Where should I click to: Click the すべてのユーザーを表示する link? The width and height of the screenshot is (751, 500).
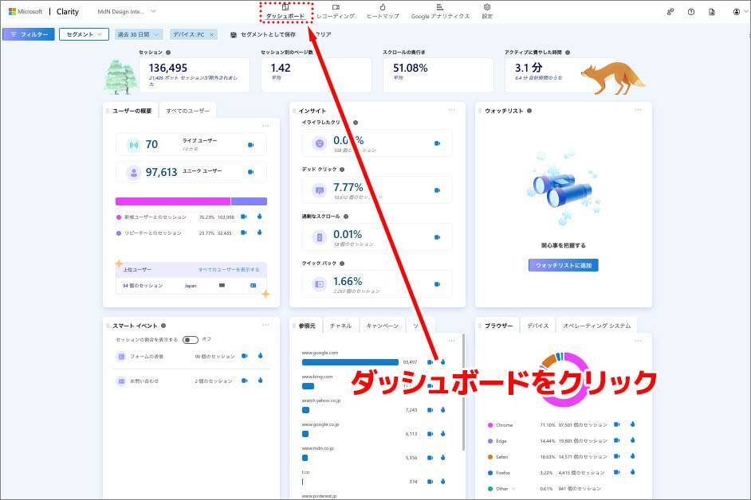[x=229, y=270]
